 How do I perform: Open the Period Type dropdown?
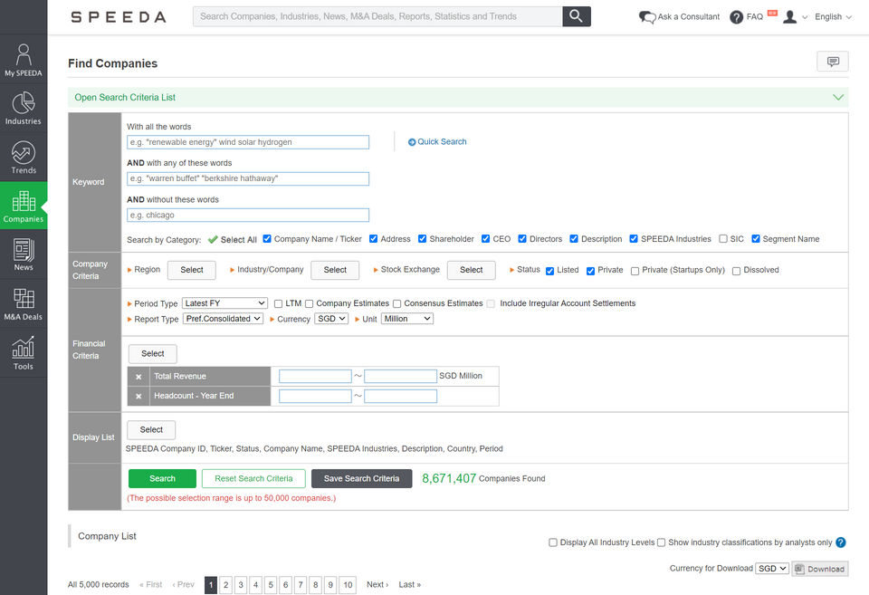pos(224,303)
